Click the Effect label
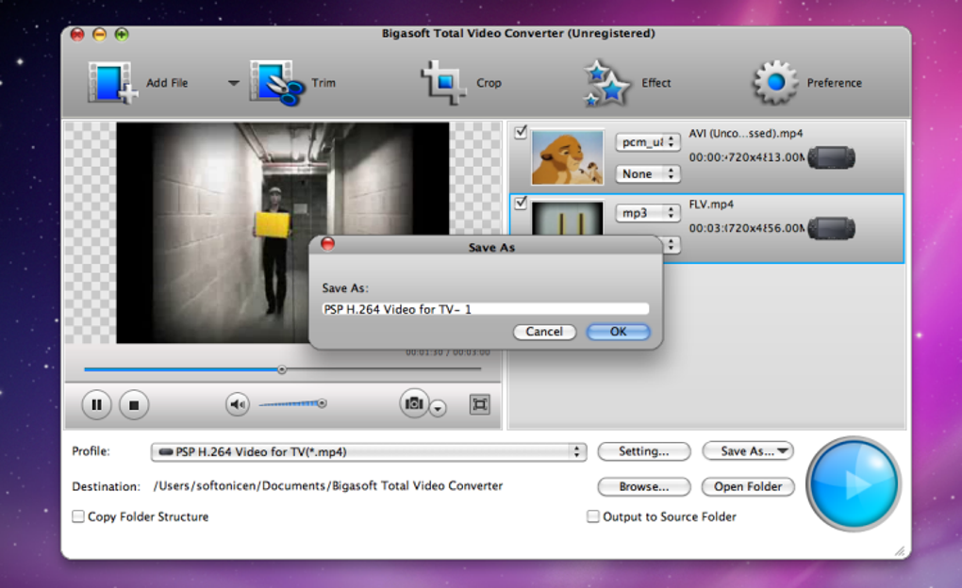This screenshot has height=588, width=962. (x=655, y=83)
